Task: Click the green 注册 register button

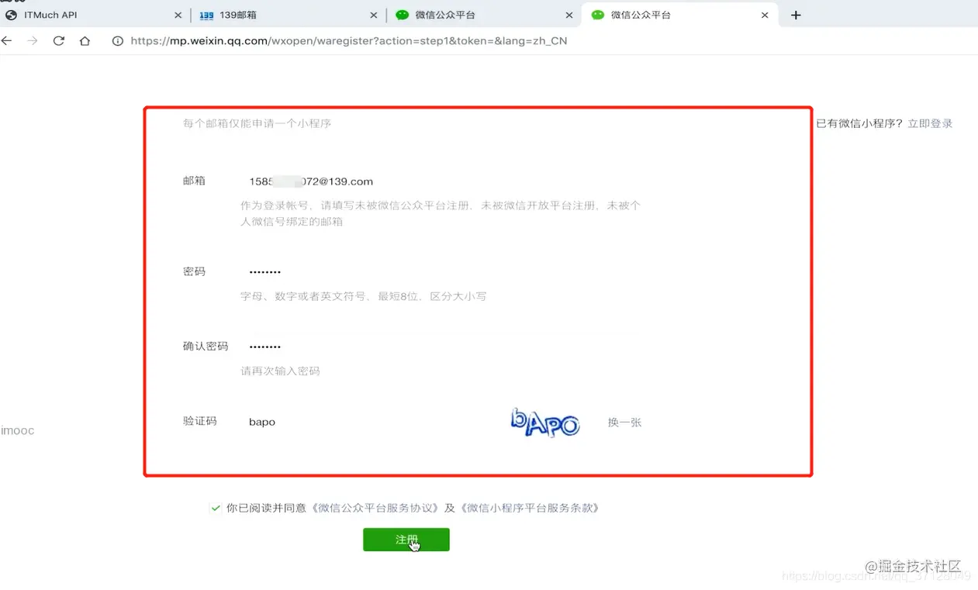Action: pos(406,540)
